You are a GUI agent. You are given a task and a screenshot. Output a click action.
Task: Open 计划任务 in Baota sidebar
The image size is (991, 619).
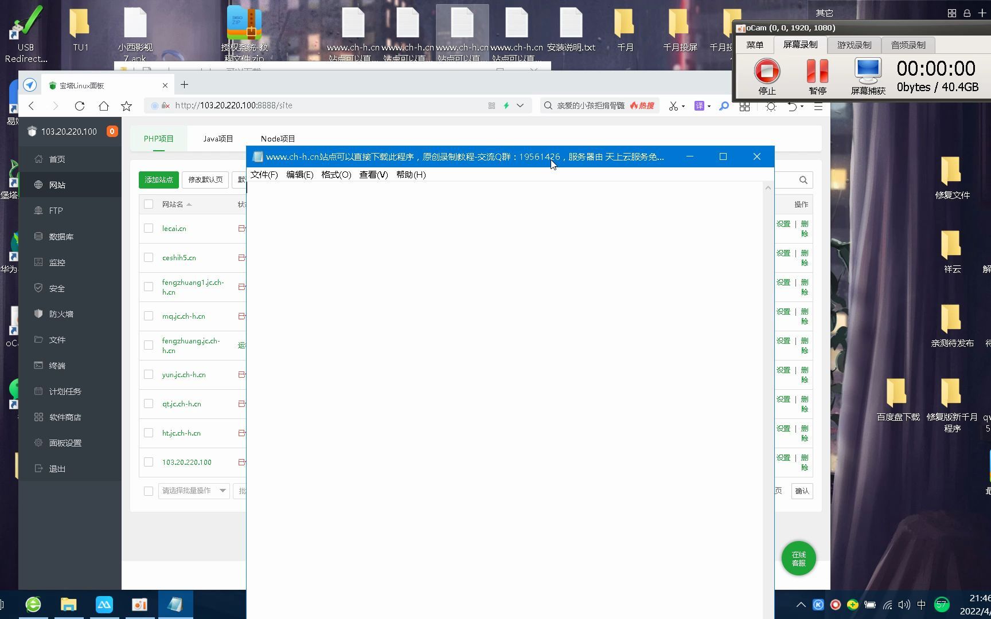[x=65, y=391]
